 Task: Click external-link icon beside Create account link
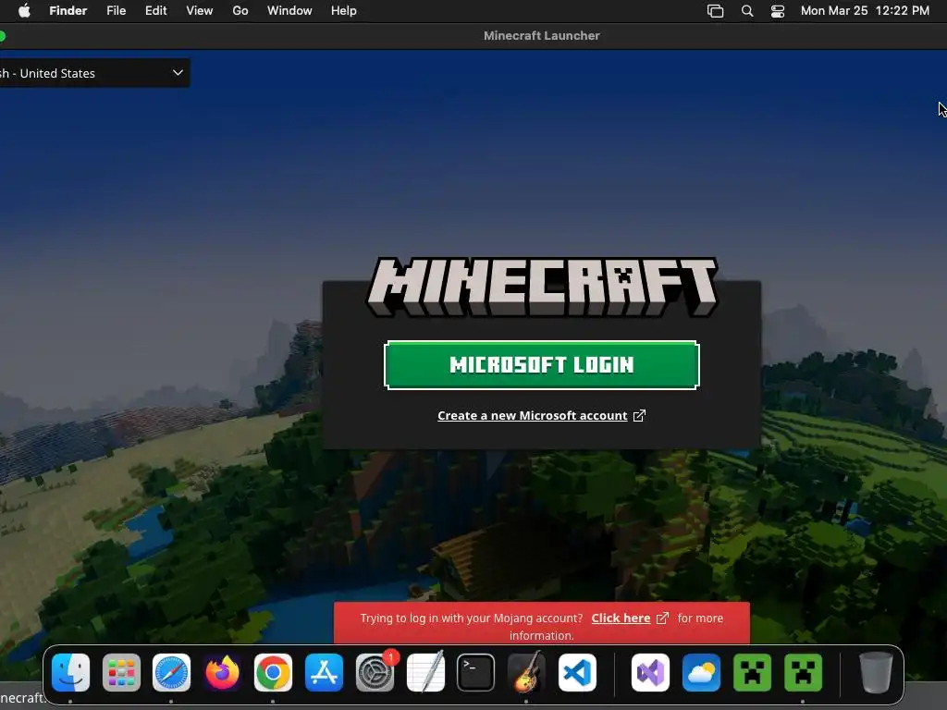coord(639,415)
